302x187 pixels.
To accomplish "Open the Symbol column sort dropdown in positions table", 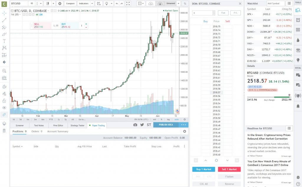I will pos(22,147).
